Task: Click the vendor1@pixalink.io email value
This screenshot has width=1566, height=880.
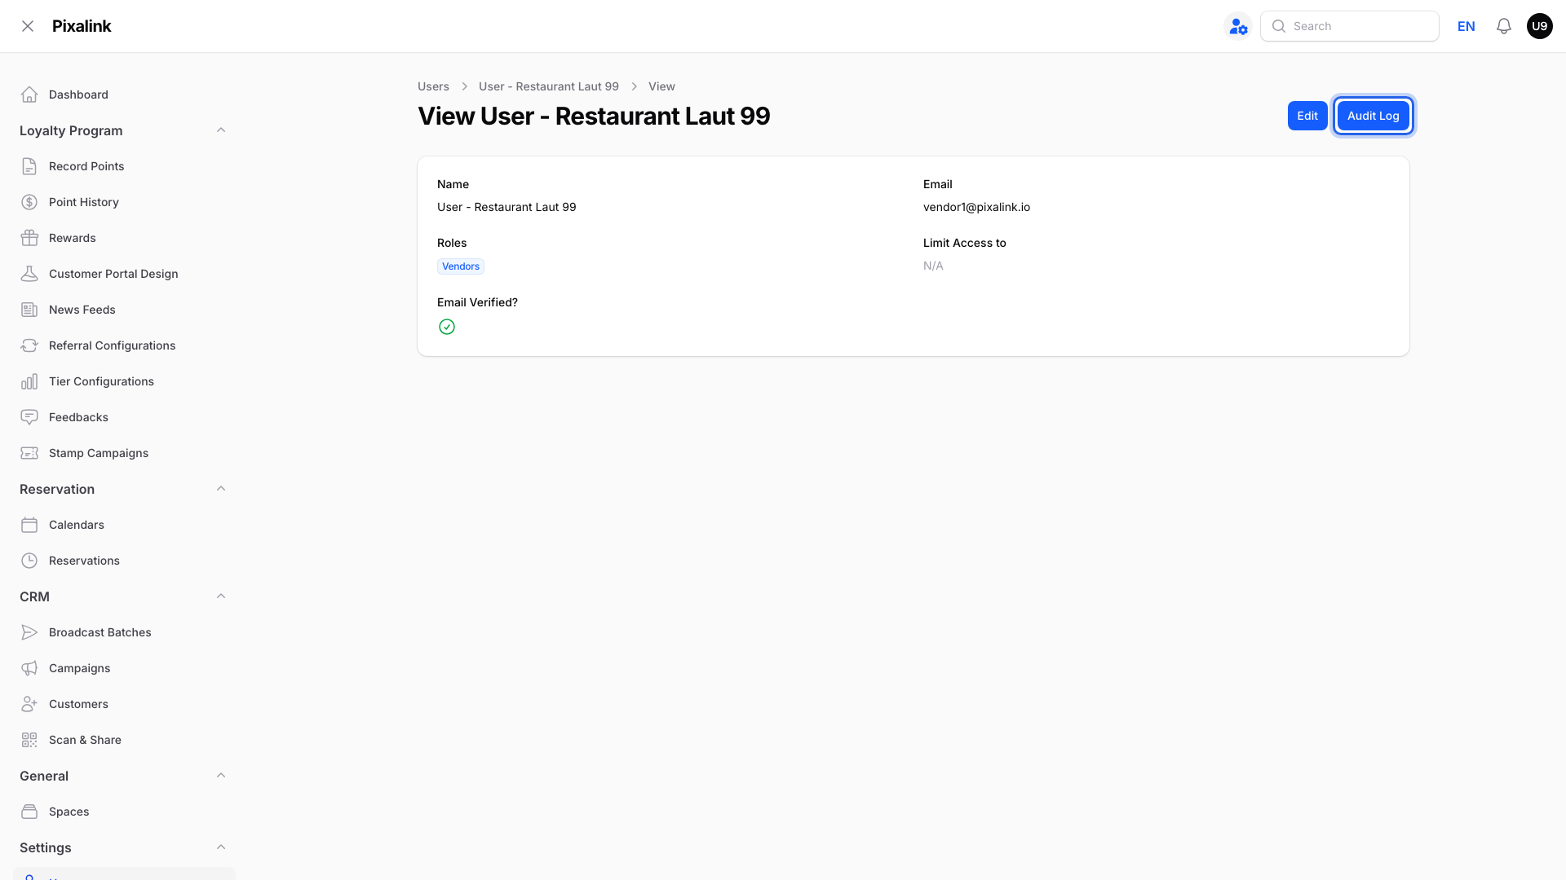Action: pyautogui.click(x=976, y=207)
